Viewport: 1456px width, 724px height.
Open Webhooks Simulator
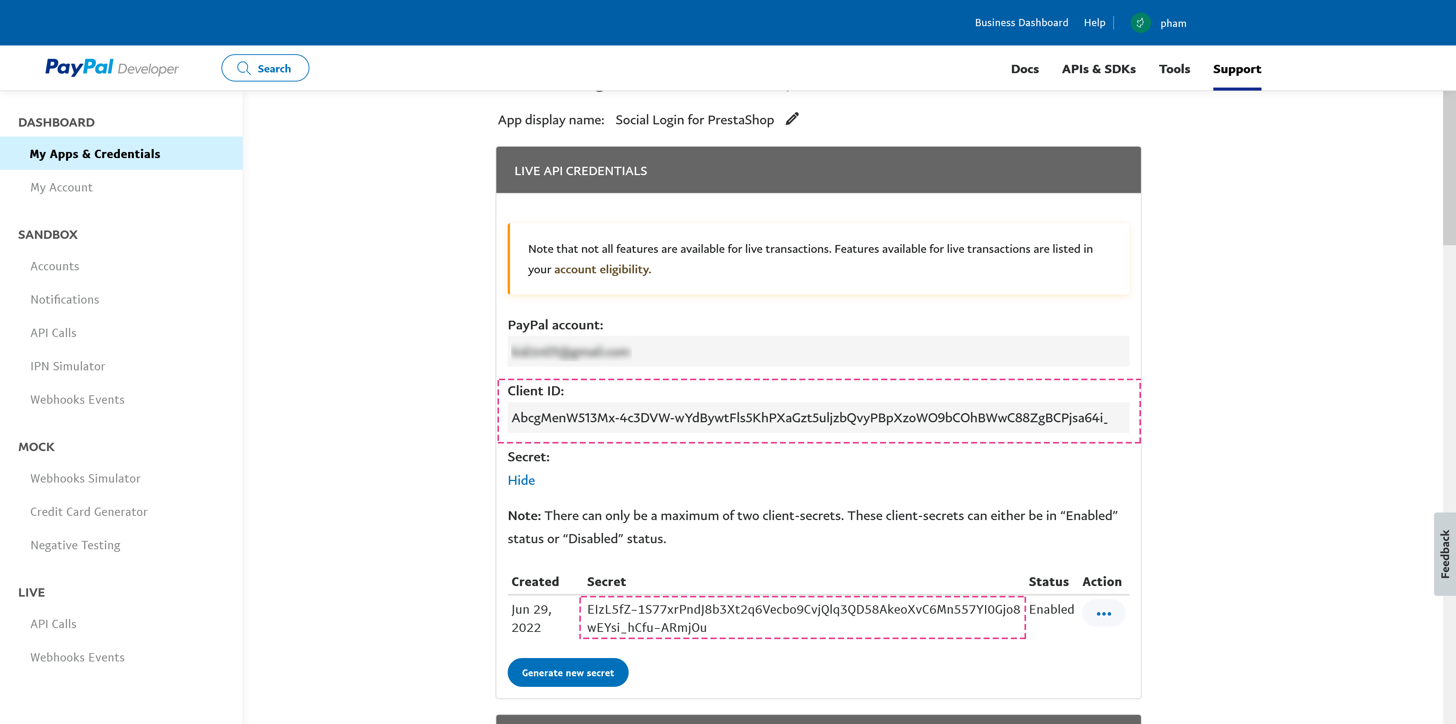pos(85,478)
